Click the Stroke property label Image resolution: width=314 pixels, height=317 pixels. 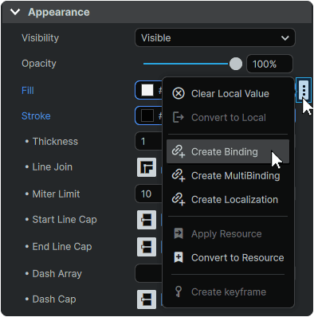[x=36, y=116]
